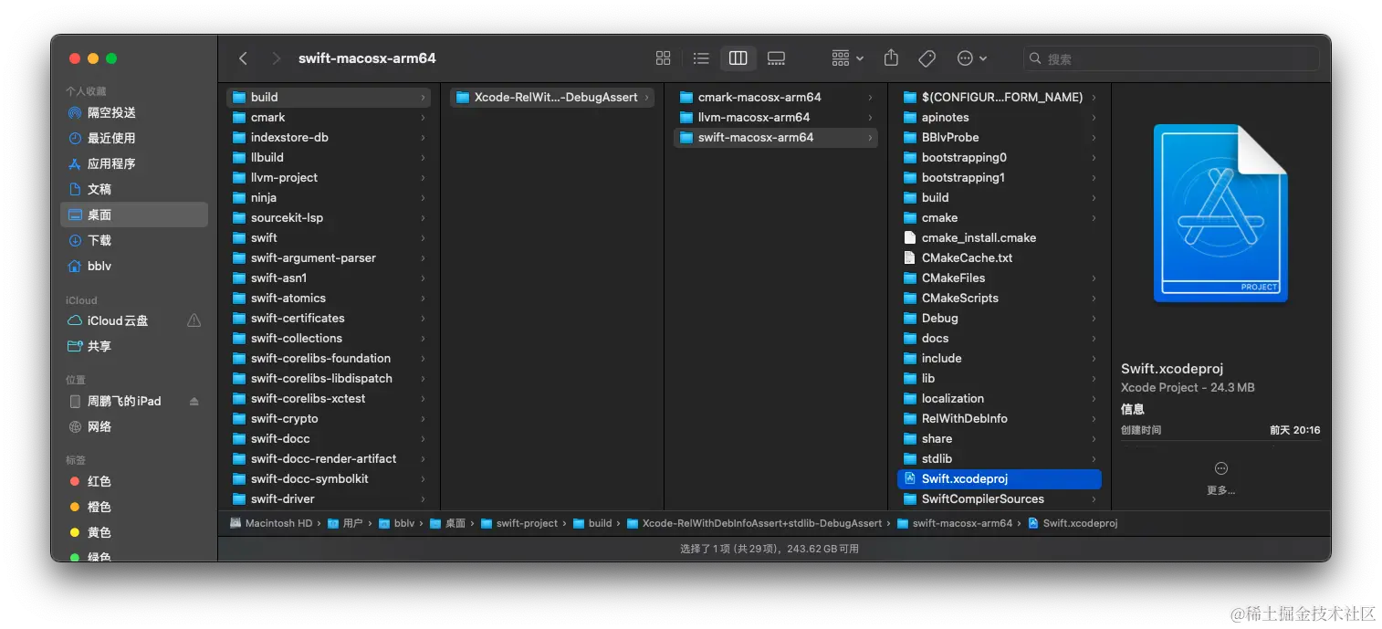Open the group-by options dropdown

click(847, 58)
